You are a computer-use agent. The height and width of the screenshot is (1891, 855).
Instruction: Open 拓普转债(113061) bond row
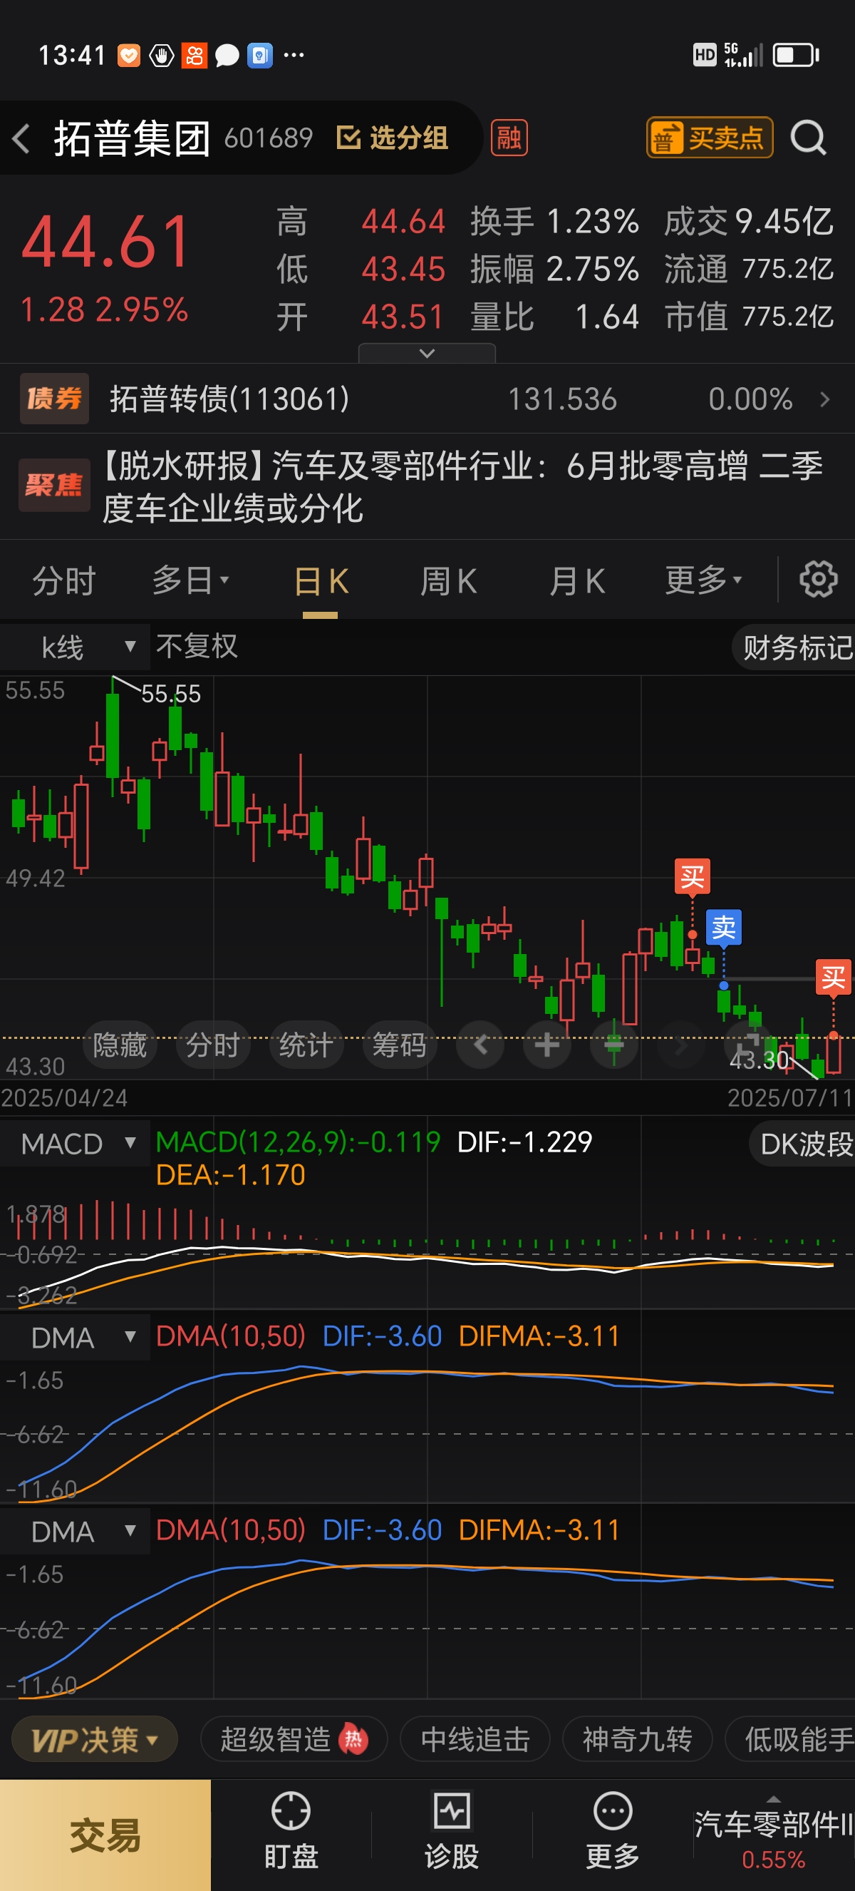(427, 399)
